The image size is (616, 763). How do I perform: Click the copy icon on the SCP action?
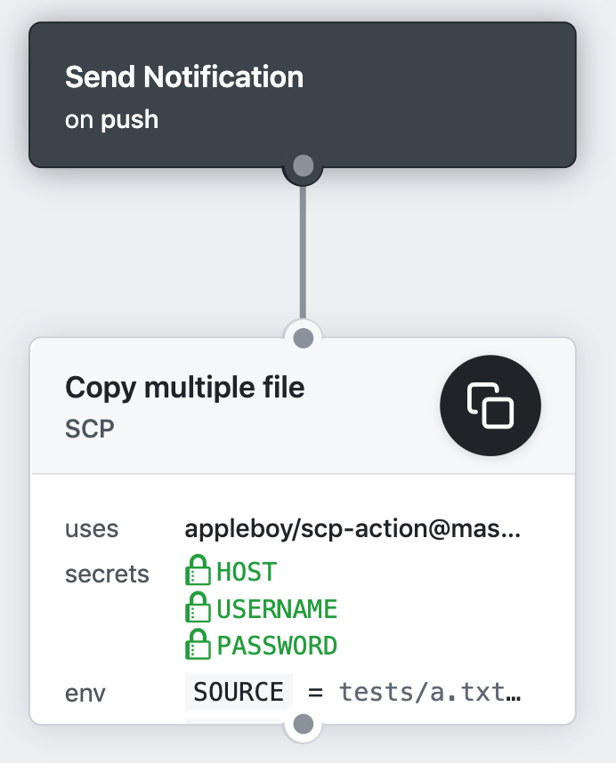(x=490, y=406)
